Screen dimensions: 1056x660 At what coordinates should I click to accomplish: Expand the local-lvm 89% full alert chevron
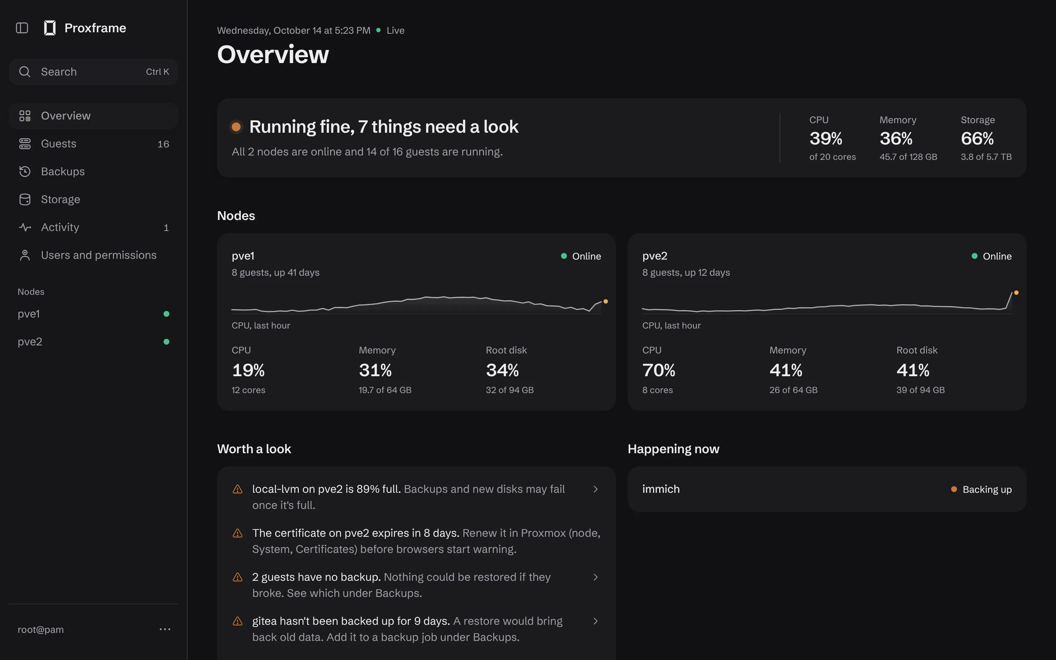click(x=595, y=489)
